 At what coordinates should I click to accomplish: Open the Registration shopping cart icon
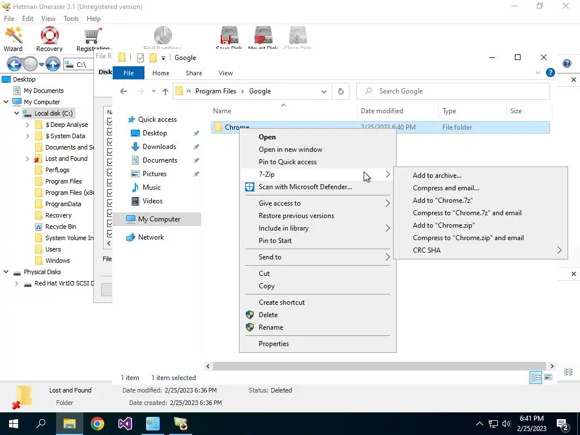pos(93,39)
